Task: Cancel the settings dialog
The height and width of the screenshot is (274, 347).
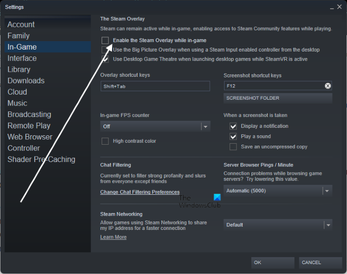Action: (320, 263)
